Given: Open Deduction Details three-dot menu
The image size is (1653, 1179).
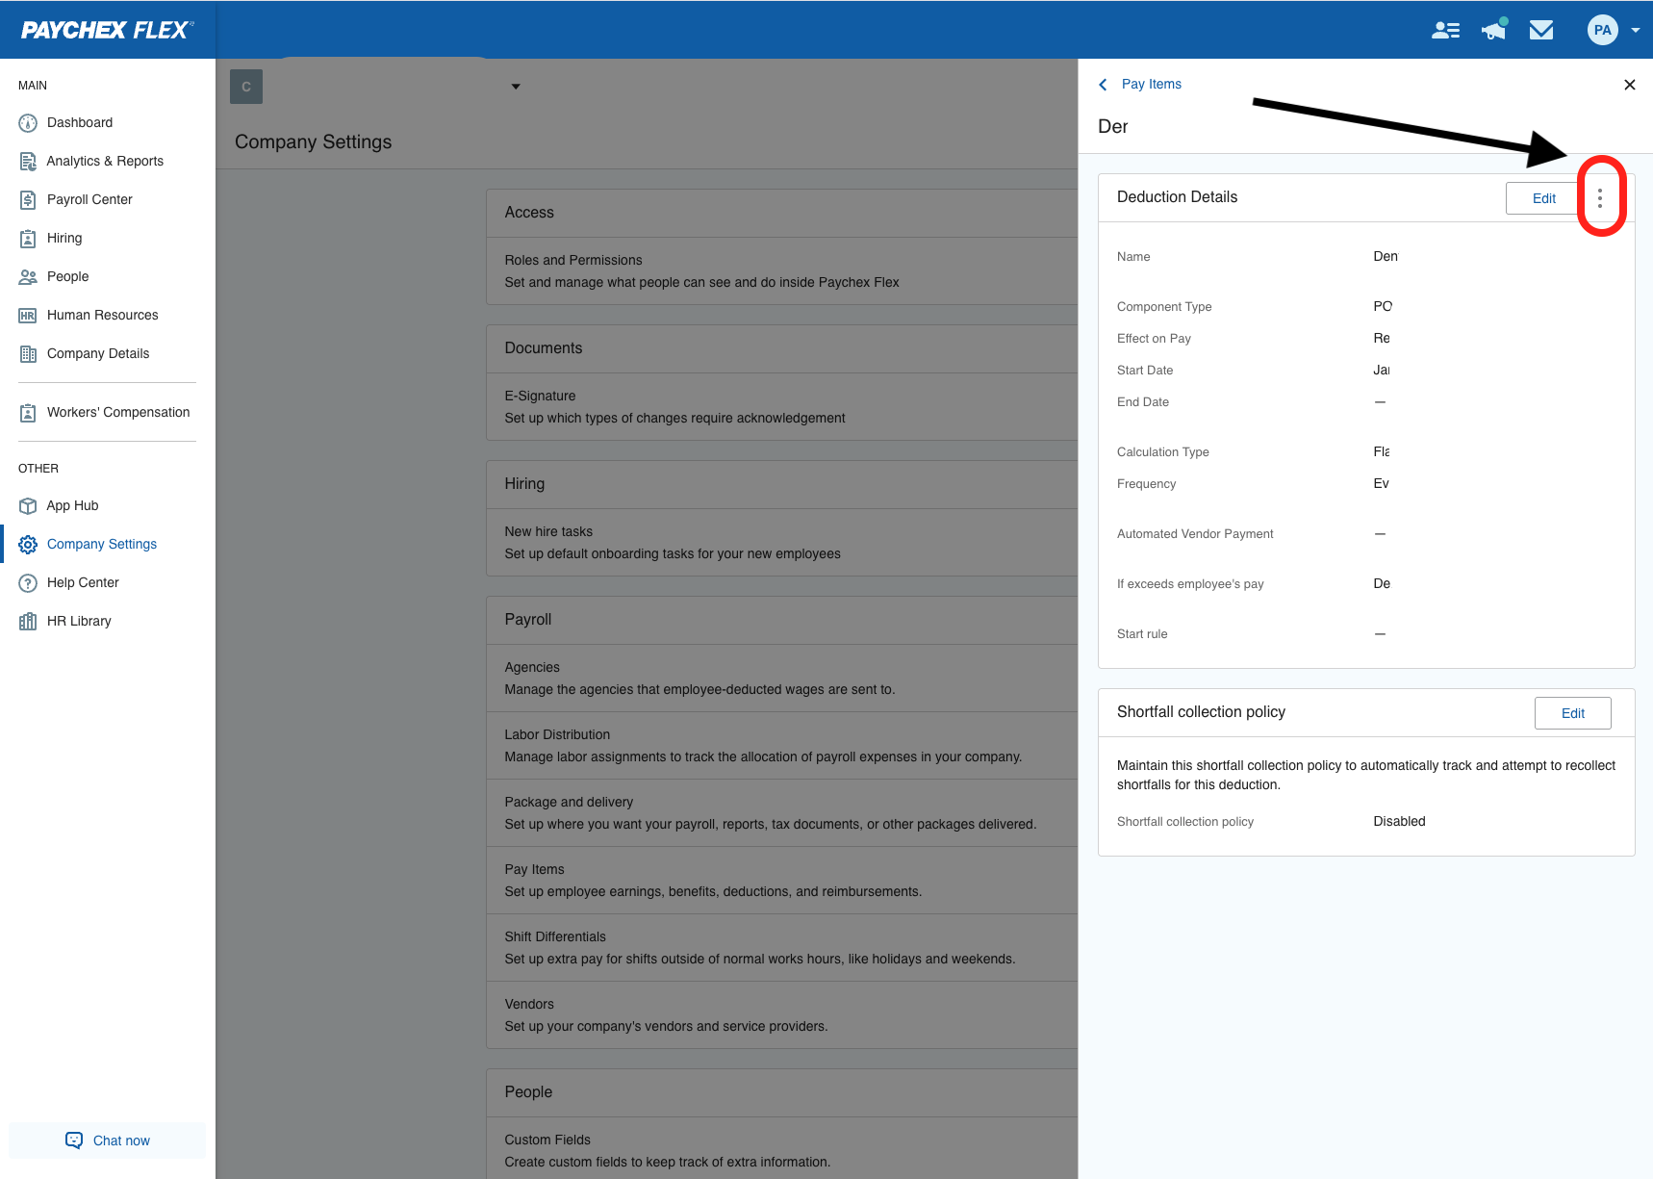Looking at the screenshot, I should pyautogui.click(x=1600, y=197).
